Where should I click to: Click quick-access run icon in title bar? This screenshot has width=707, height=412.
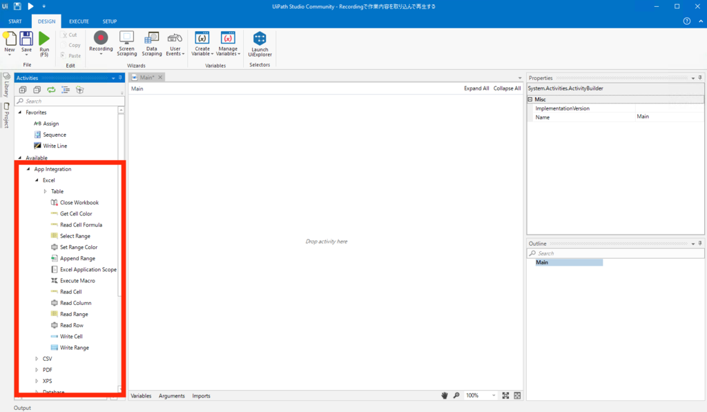click(x=30, y=6)
